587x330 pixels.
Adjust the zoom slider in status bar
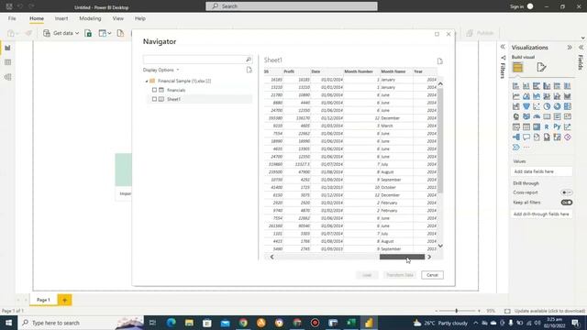457,311
